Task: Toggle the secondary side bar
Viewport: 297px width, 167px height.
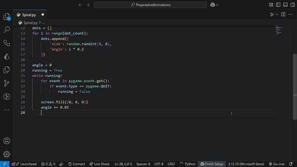Action: (293, 5)
